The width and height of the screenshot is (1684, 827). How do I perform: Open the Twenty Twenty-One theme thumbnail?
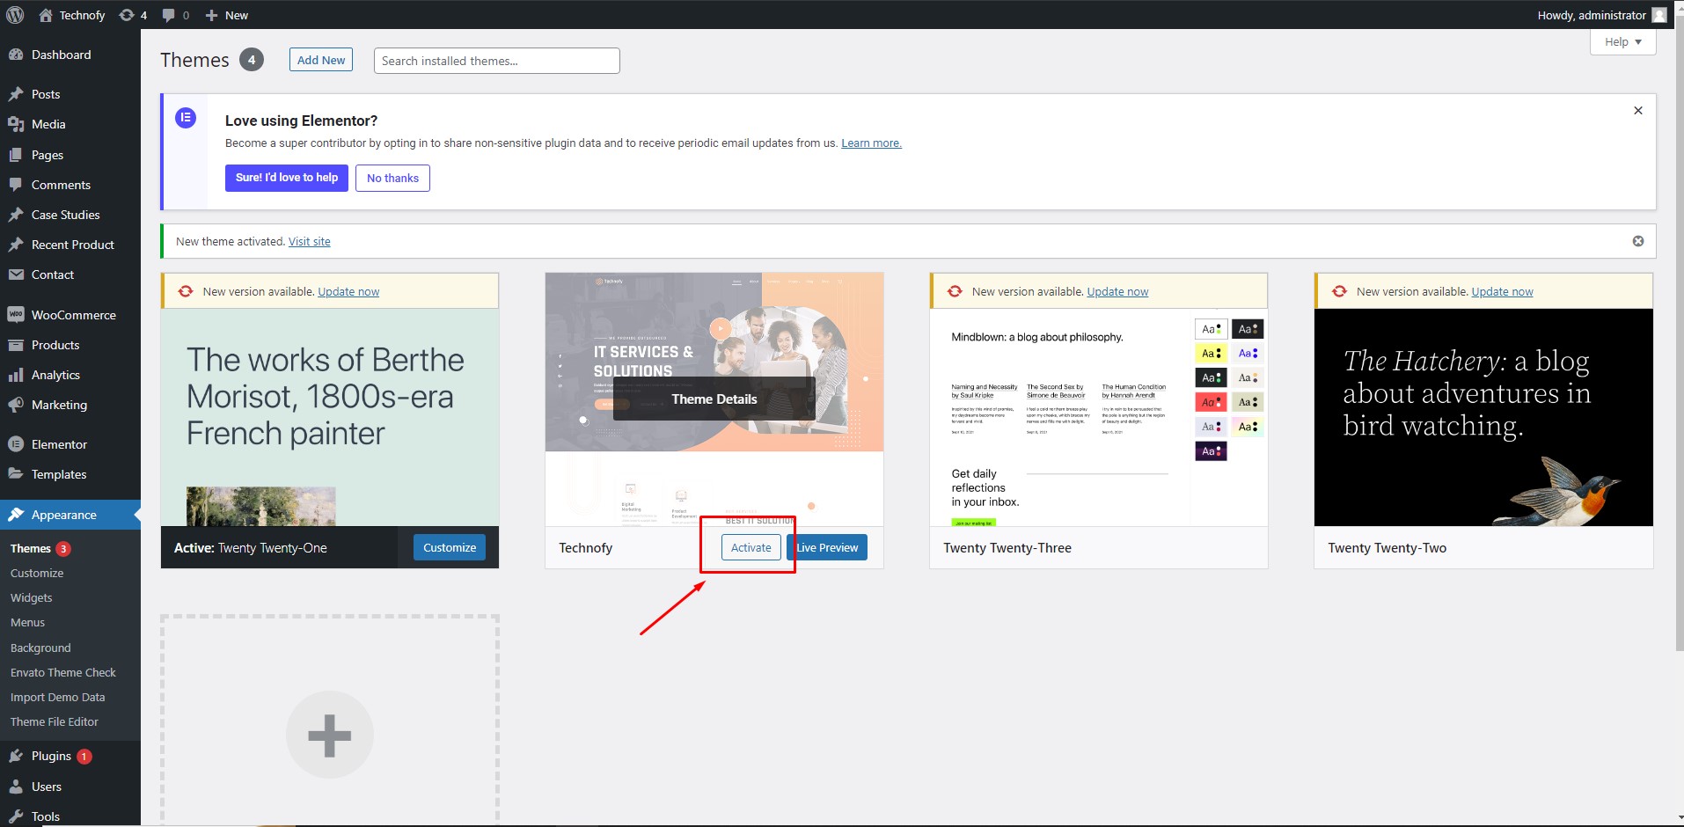point(330,417)
